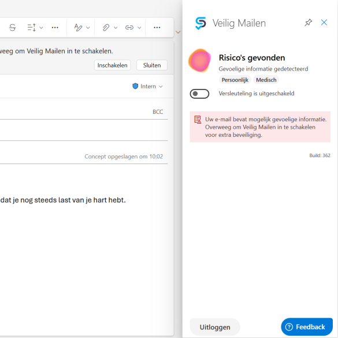Click the Uitloggen button
This screenshot has width=338, height=338.
215,327
